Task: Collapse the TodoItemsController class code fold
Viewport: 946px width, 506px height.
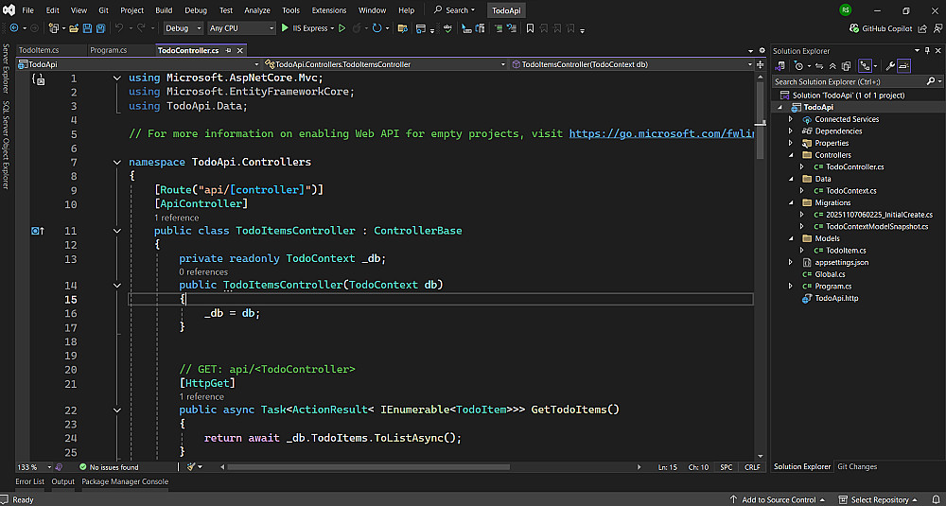Action: pyautogui.click(x=116, y=231)
